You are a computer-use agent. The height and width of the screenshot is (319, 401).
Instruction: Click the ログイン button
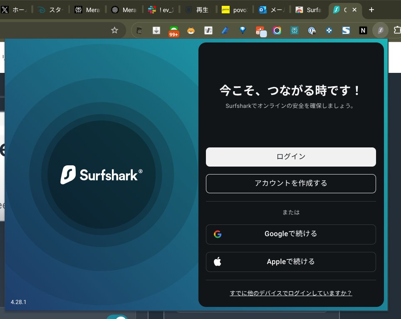(x=291, y=157)
